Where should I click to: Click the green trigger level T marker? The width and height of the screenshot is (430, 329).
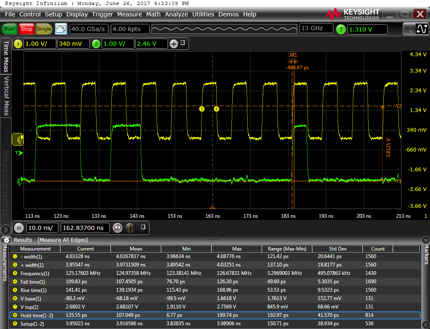click(19, 153)
